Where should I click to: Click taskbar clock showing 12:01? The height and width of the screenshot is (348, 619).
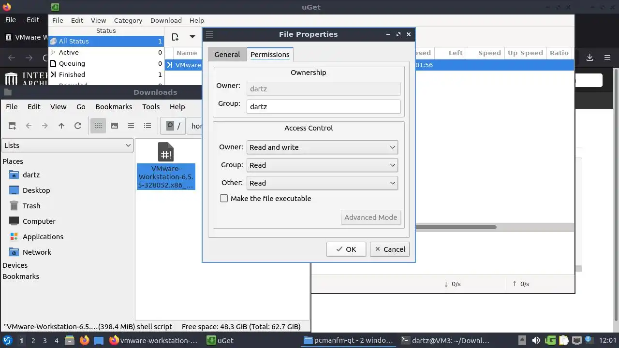pyautogui.click(x=607, y=340)
